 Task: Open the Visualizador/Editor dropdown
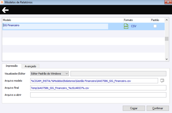pyautogui.click(x=49, y=74)
